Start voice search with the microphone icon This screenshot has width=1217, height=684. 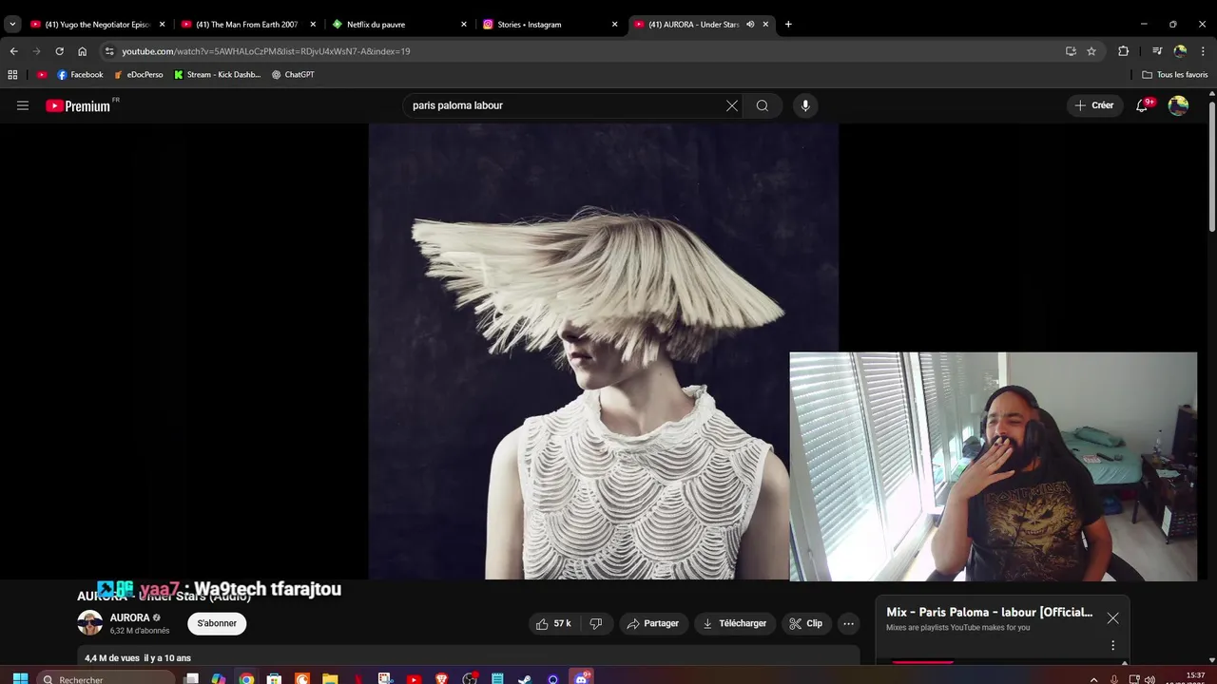click(805, 105)
